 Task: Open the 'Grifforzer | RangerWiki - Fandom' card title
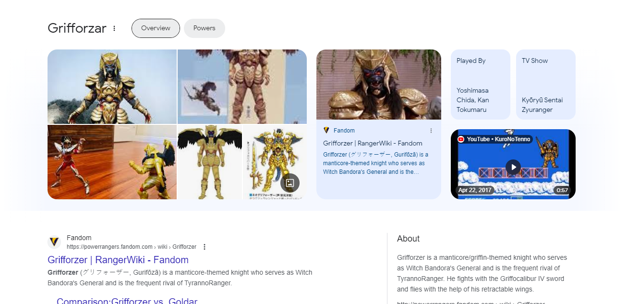(x=373, y=143)
